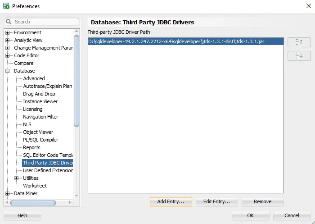Select Reports in the tree
This screenshot has height=224, width=315.
31,147
